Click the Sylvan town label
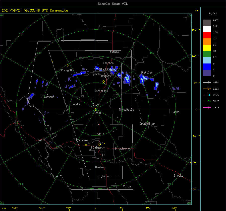226x211 pixels. pyautogui.click(x=96, y=74)
